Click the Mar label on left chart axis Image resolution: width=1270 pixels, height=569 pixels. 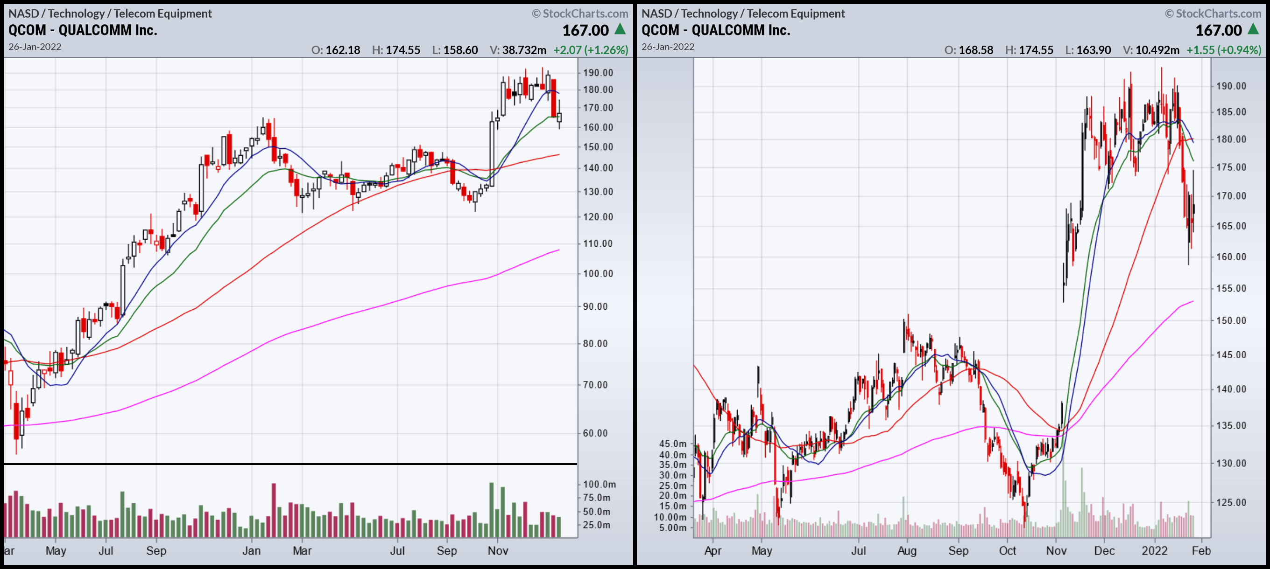302,551
